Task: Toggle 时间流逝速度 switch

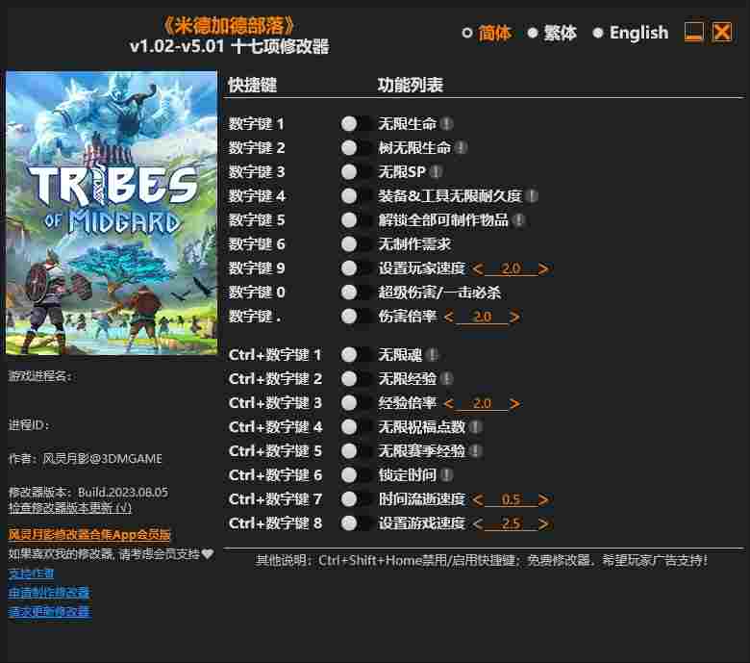Action: pos(356,499)
